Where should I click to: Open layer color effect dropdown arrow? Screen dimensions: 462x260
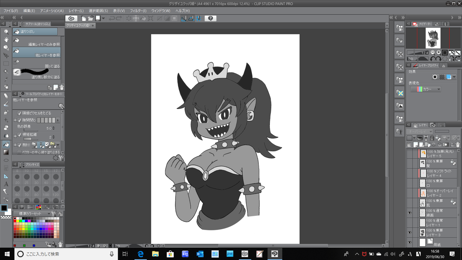pos(454,77)
